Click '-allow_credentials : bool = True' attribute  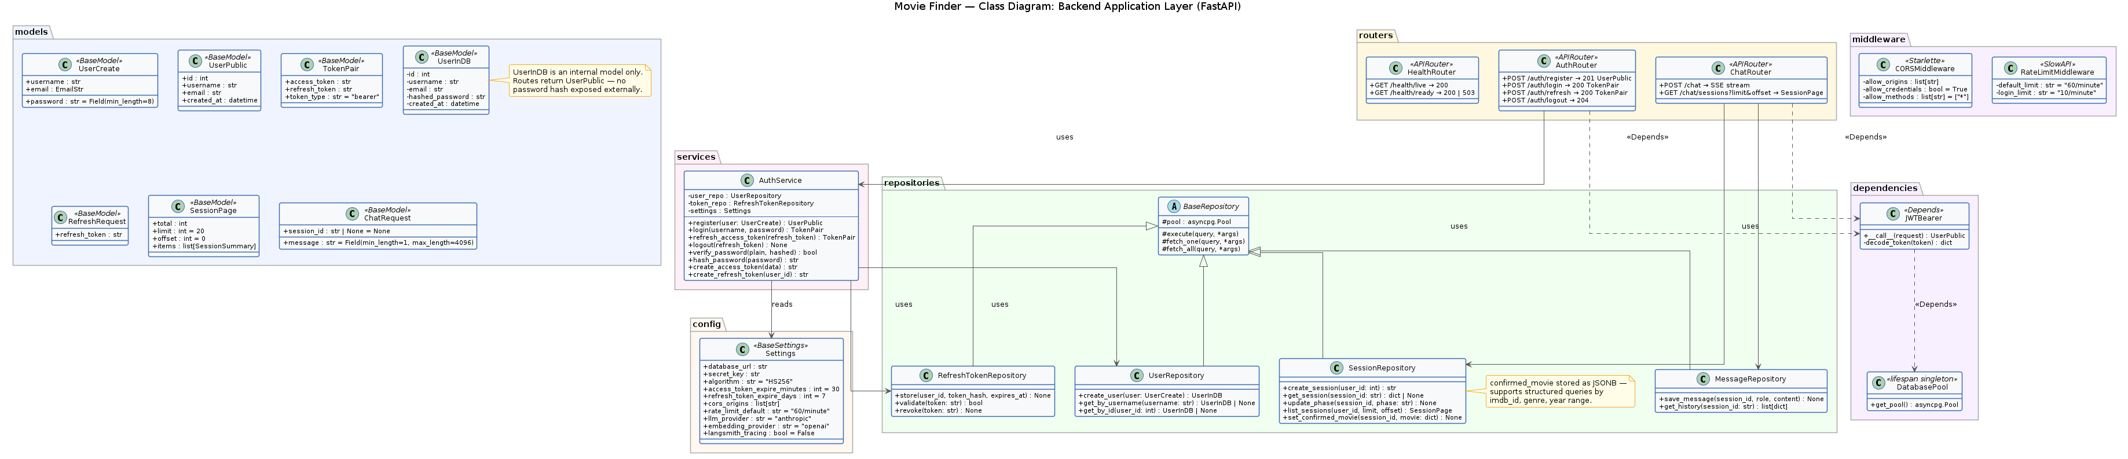pyautogui.click(x=1915, y=89)
